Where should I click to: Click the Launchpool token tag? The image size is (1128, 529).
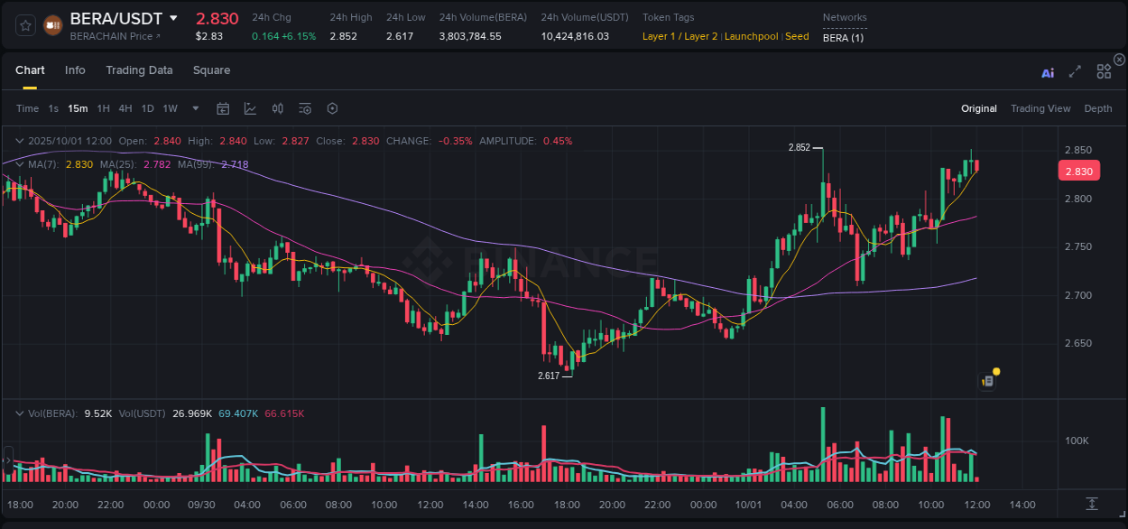(751, 36)
